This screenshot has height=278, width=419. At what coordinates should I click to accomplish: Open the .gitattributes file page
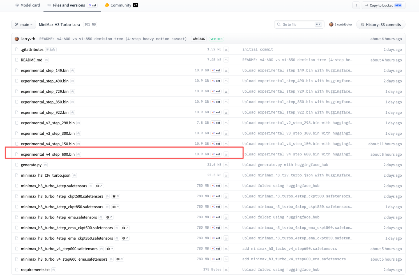(32, 50)
